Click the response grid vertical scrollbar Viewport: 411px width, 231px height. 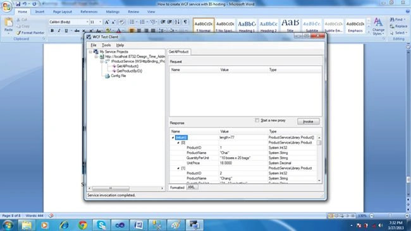coord(319,159)
